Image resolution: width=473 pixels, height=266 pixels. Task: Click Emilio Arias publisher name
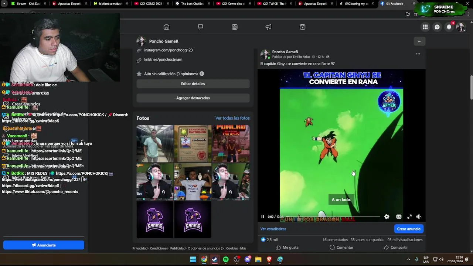pyautogui.click(x=301, y=57)
